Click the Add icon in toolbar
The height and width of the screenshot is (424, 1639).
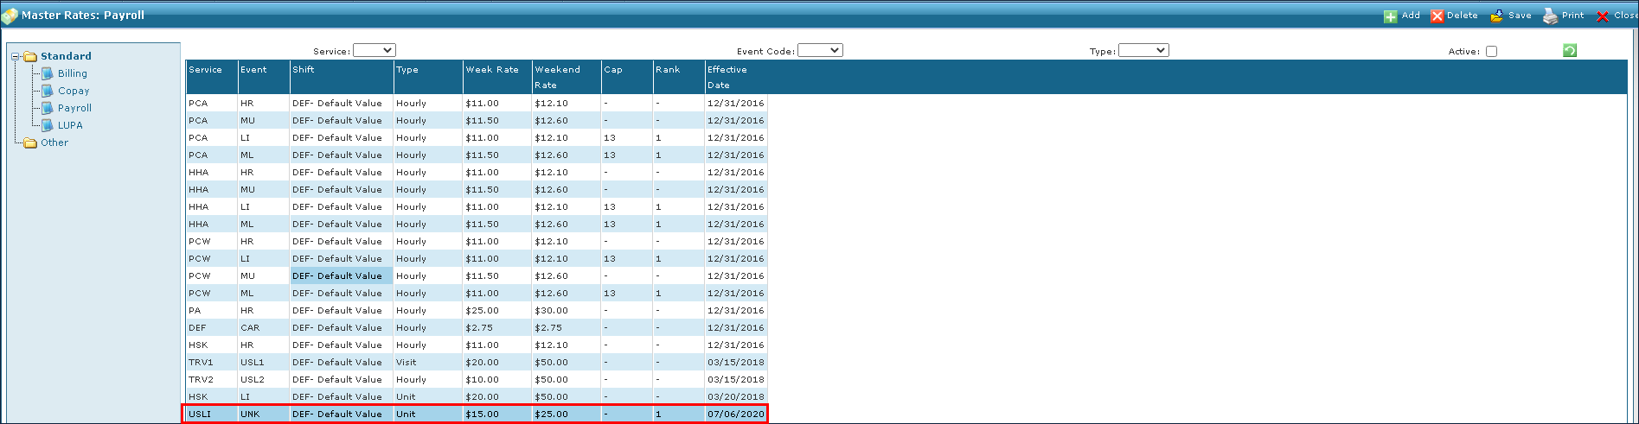coord(1390,16)
